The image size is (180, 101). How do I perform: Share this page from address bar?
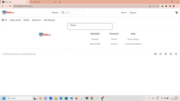pyautogui.click(x=154, y=6)
